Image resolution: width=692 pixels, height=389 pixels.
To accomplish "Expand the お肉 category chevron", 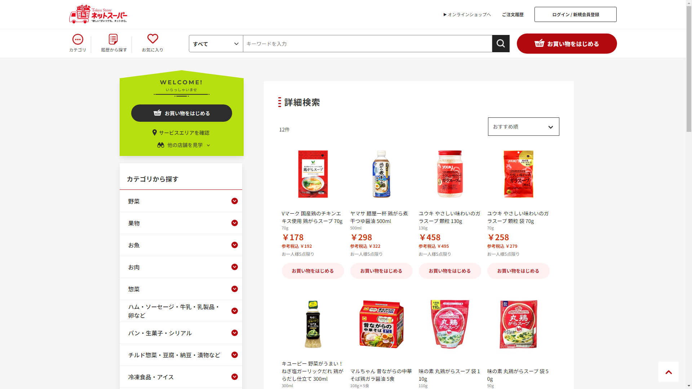I will [235, 267].
